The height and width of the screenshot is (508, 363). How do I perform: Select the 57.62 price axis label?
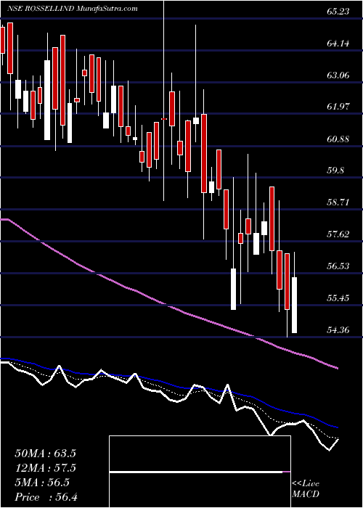click(338, 234)
